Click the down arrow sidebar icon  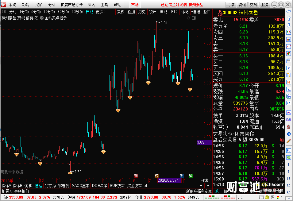(x=288, y=25)
